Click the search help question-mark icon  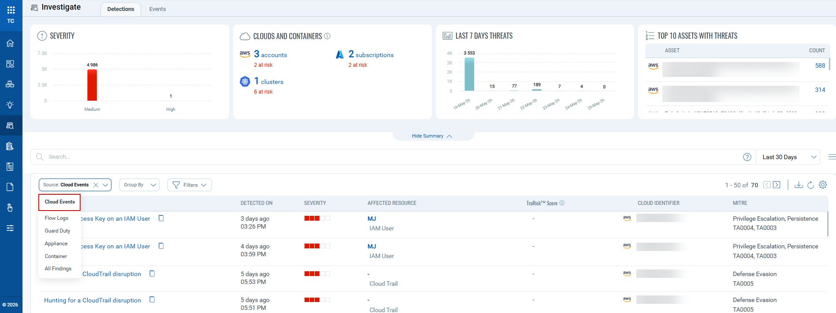(x=747, y=157)
